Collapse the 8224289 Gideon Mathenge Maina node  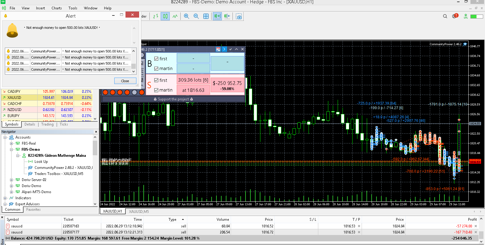(18, 156)
